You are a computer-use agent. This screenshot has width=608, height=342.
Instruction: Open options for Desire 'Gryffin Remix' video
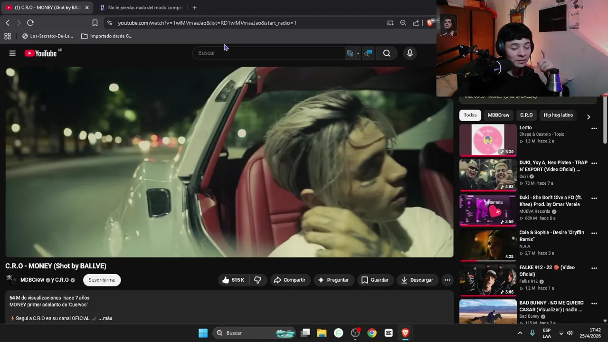594,233
